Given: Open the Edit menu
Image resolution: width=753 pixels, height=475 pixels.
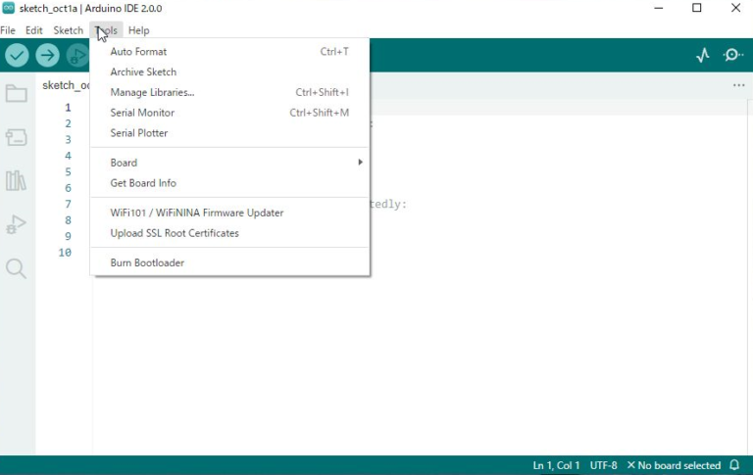Looking at the screenshot, I should [33, 30].
